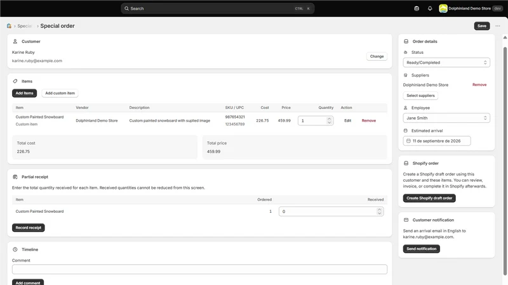Viewport: 508px width, 285px height.
Task: Click Change customer button
Action: pos(377,56)
